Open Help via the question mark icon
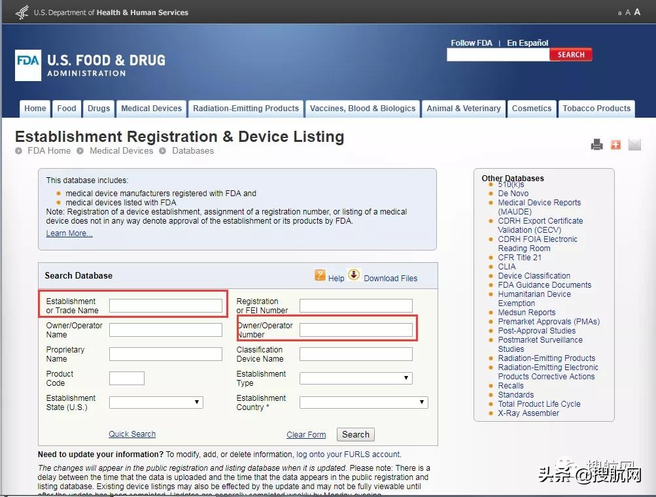 [320, 275]
